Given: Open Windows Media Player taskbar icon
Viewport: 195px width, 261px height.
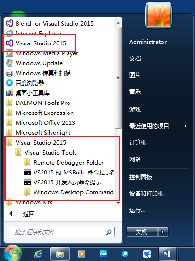Looking at the screenshot, I should tap(82, 254).
